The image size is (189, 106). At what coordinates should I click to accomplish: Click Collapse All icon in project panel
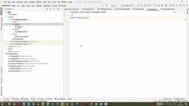click(x=54, y=9)
